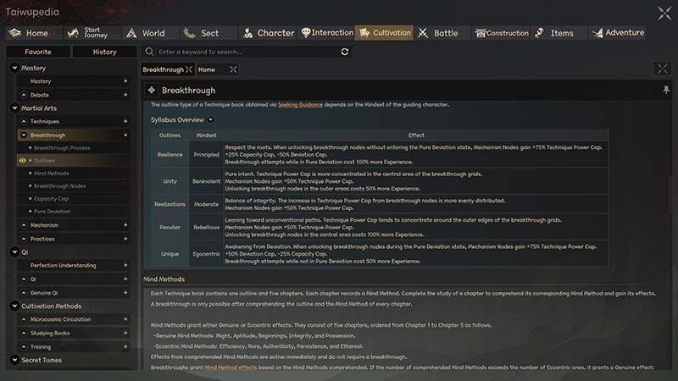678x381 pixels.
Task: Close the Breakthrough page tab
Action: [x=188, y=69]
